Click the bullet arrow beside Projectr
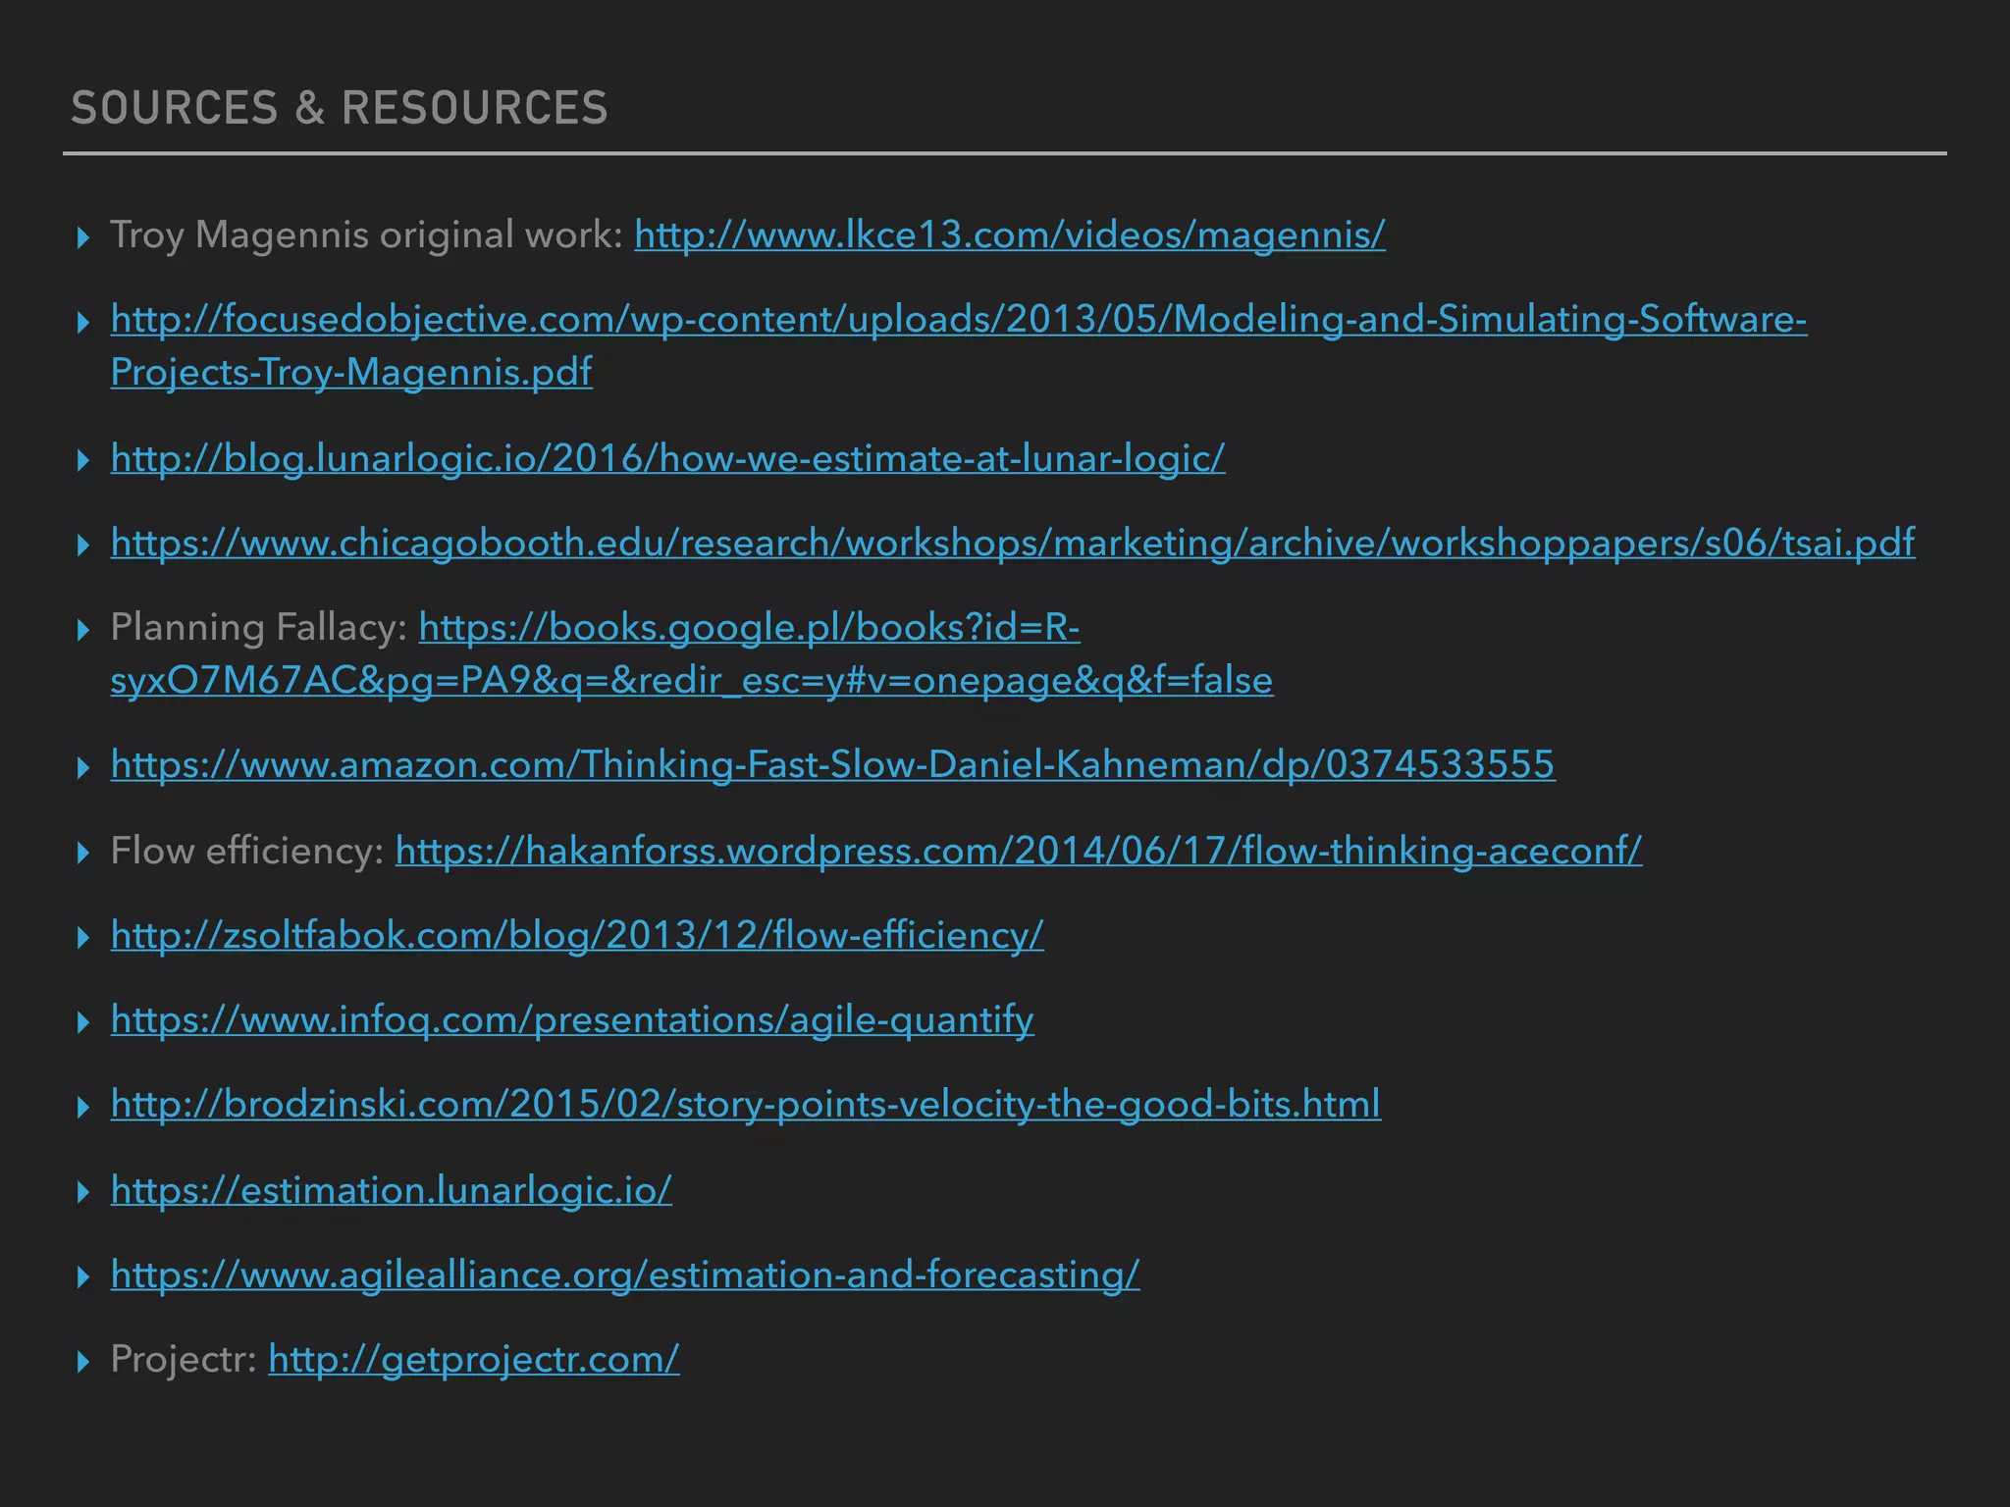This screenshot has width=2010, height=1507. point(83,1362)
